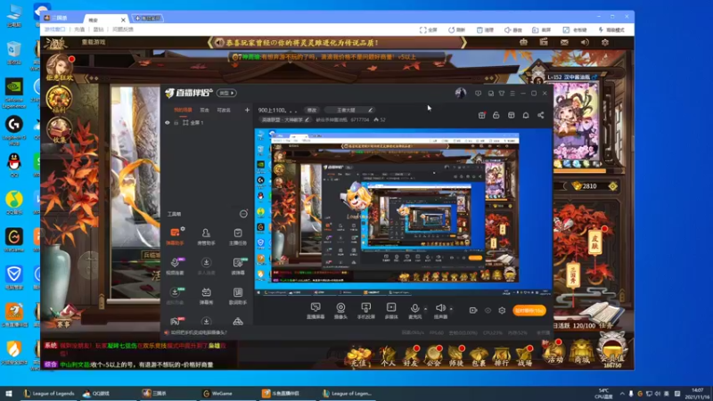The height and width of the screenshot is (401, 713).
Task: Open 充值 recharge icon at game bottom
Action: click(x=359, y=356)
